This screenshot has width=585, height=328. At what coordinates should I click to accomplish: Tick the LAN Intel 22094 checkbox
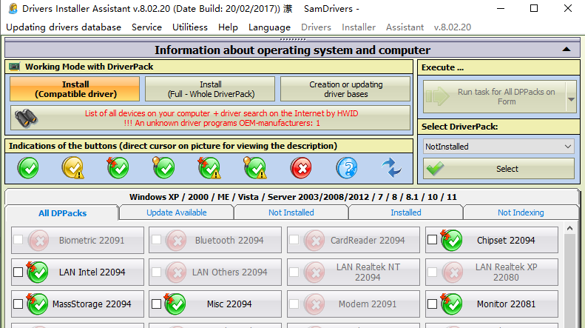tap(18, 272)
